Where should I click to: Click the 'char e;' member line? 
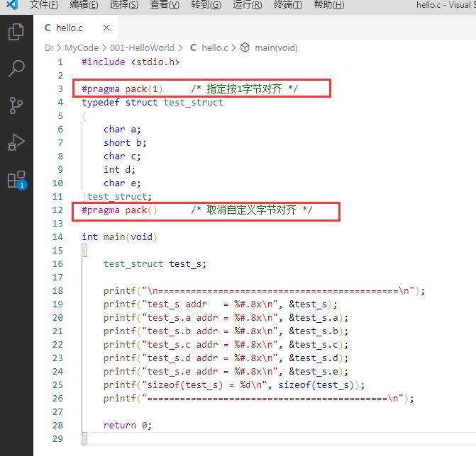(122, 183)
